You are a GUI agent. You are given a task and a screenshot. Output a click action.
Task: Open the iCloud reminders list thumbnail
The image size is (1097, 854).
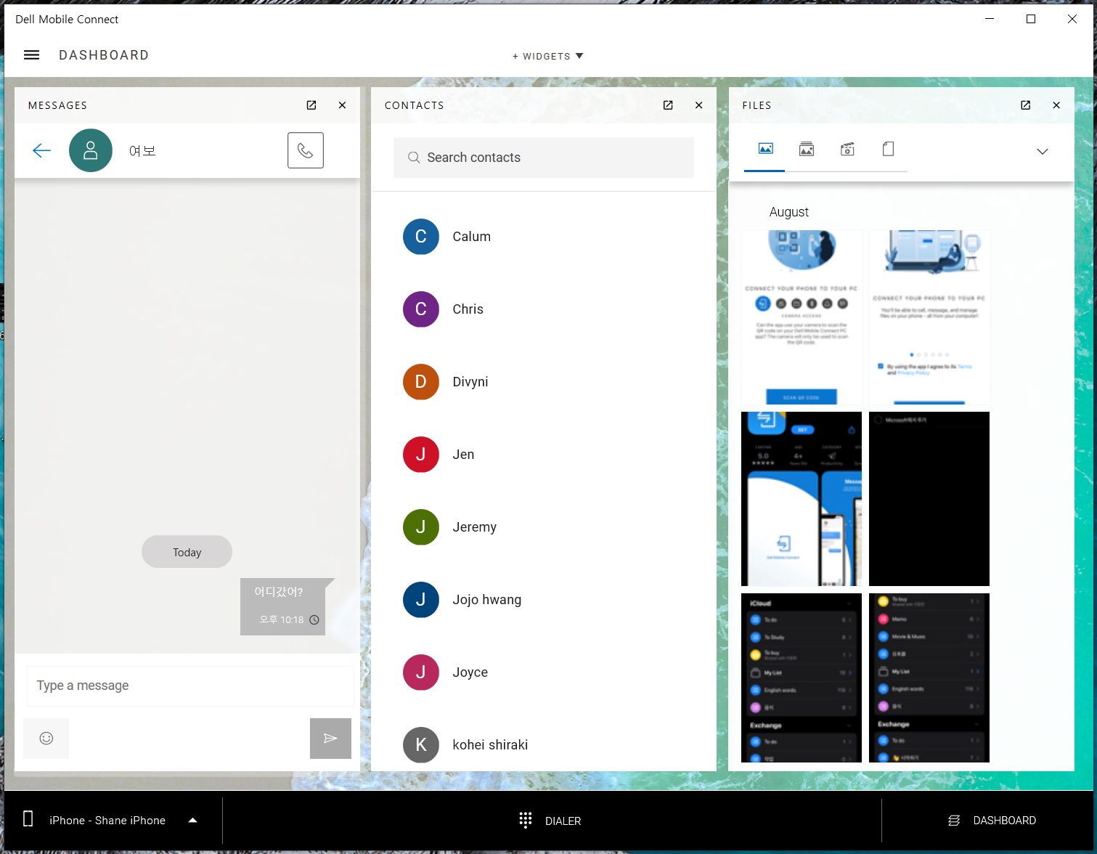click(x=802, y=678)
